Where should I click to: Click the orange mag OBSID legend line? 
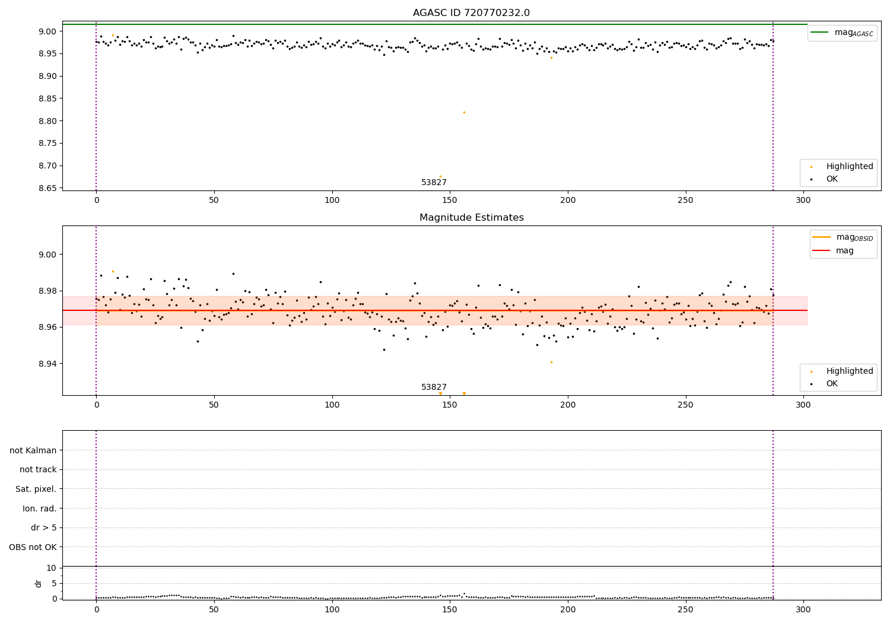(x=821, y=237)
